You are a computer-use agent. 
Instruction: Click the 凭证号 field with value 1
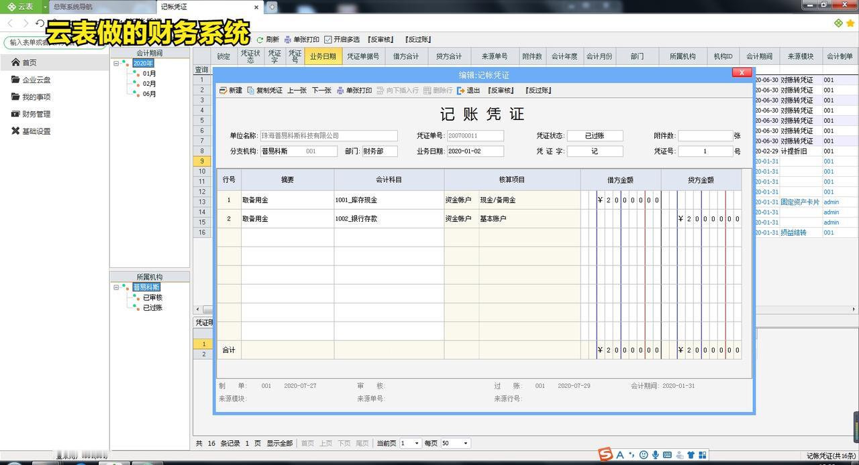705,151
